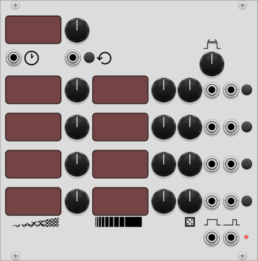Click the first row's second maroon display
Viewport: 258px width, 261px height.
pos(120,90)
